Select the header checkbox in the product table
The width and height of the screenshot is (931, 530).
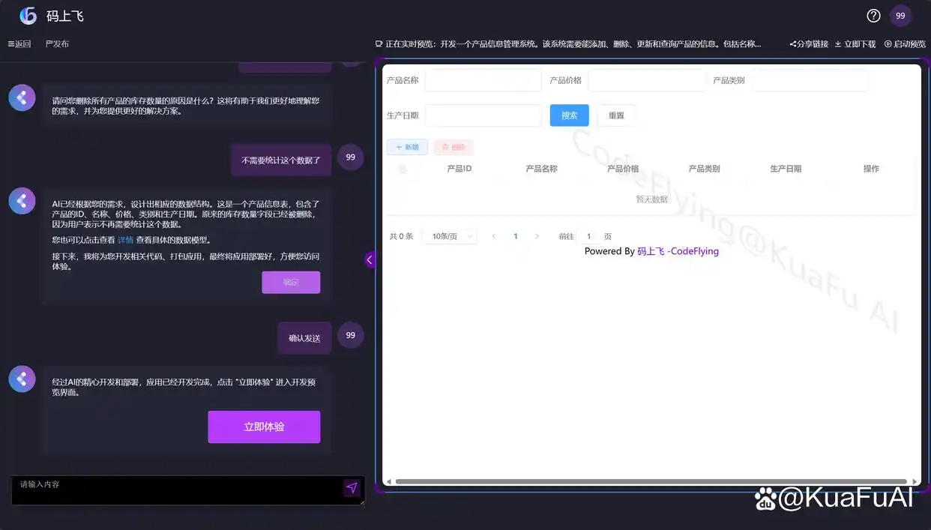pyautogui.click(x=403, y=168)
